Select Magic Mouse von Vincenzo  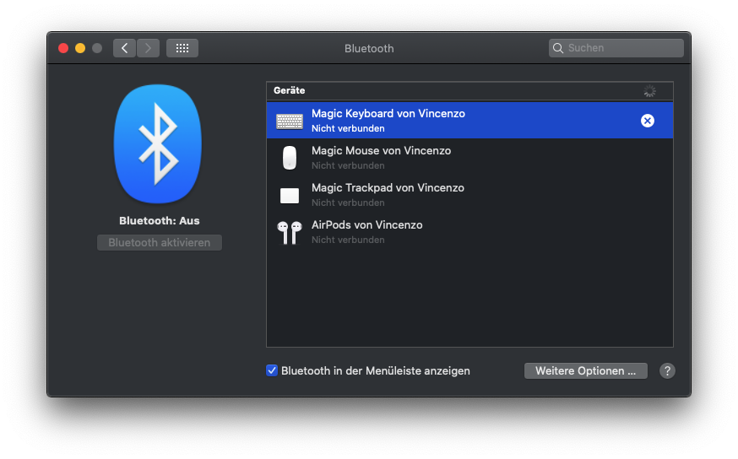(x=469, y=158)
